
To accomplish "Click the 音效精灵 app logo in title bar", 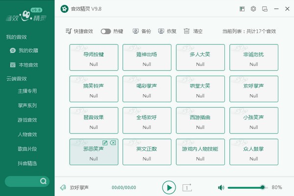I will (65, 9).
